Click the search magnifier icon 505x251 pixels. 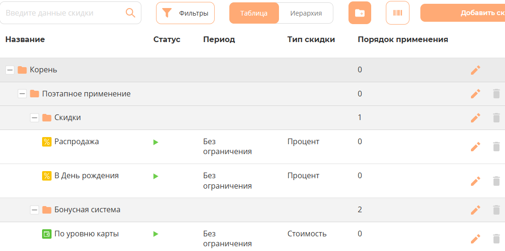click(x=131, y=13)
